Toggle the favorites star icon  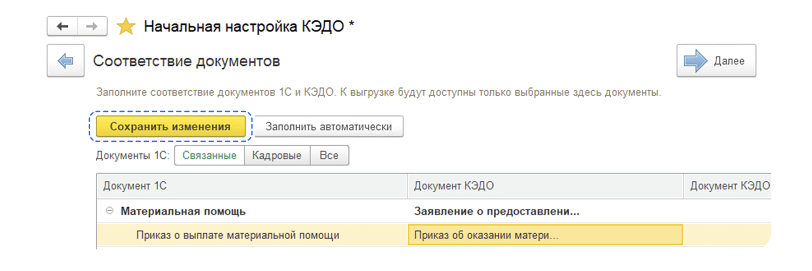126,27
